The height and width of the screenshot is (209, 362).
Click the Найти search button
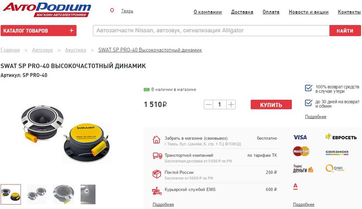[345, 30]
